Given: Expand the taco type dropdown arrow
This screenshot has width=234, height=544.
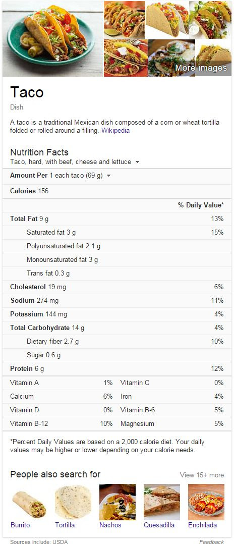Looking at the screenshot, I should coord(137,162).
